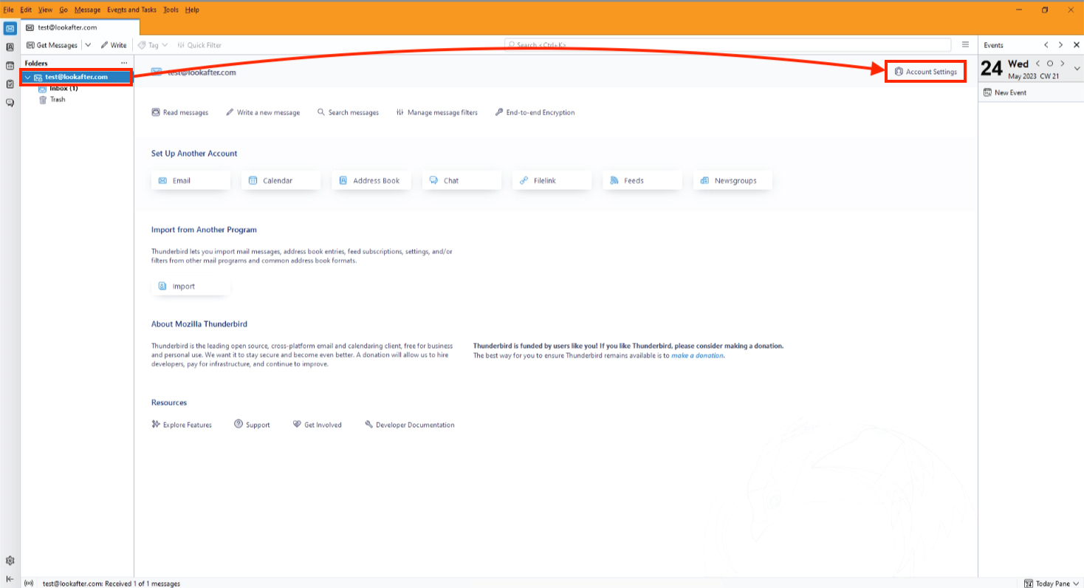Expand the Get Messages dropdown arrow

coord(88,45)
